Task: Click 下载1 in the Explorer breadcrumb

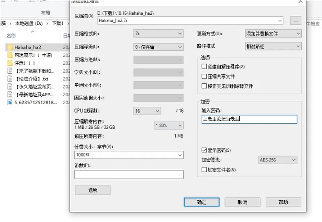Action: (57, 23)
